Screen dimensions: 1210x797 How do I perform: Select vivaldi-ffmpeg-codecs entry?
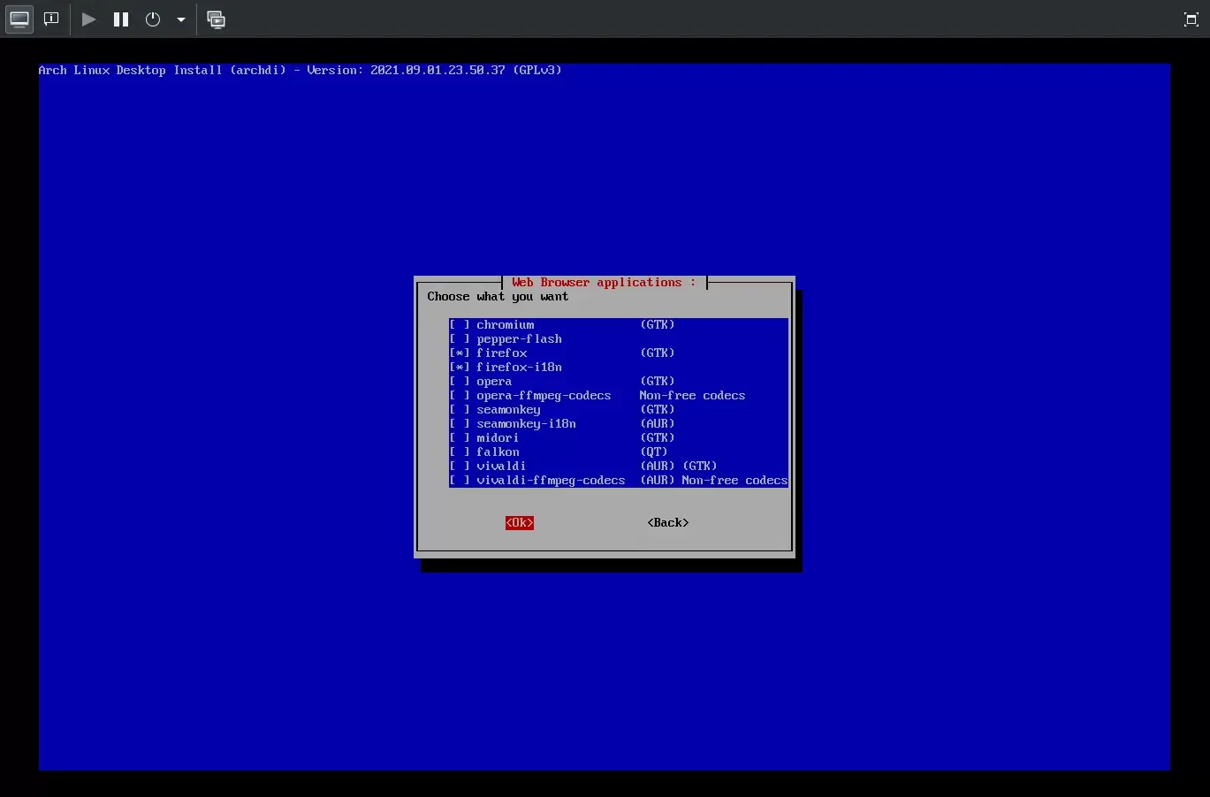tap(550, 481)
